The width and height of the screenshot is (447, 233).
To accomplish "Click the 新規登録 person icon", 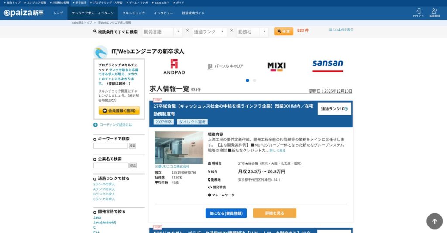I will coord(434,11).
